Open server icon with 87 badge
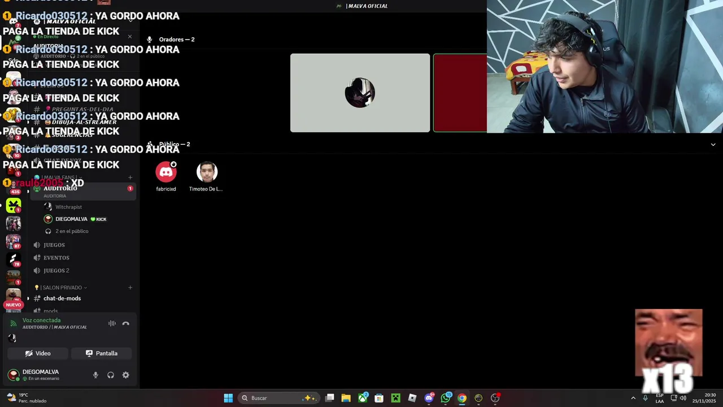723x407 pixels. pyautogui.click(x=14, y=241)
